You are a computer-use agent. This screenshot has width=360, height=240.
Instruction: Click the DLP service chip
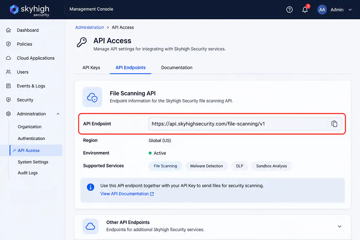239,166
